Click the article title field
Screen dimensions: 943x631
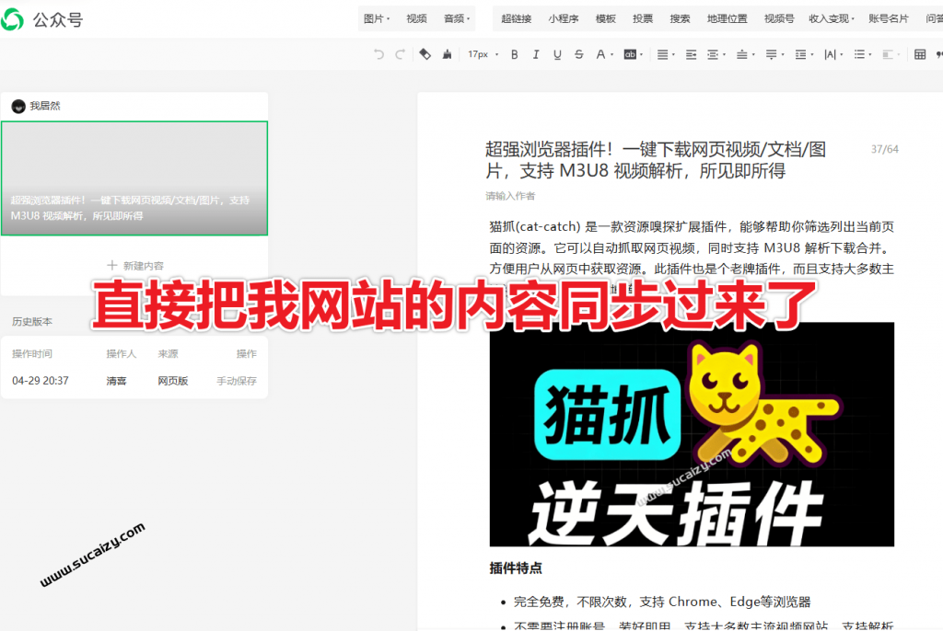pyautogui.click(x=656, y=160)
